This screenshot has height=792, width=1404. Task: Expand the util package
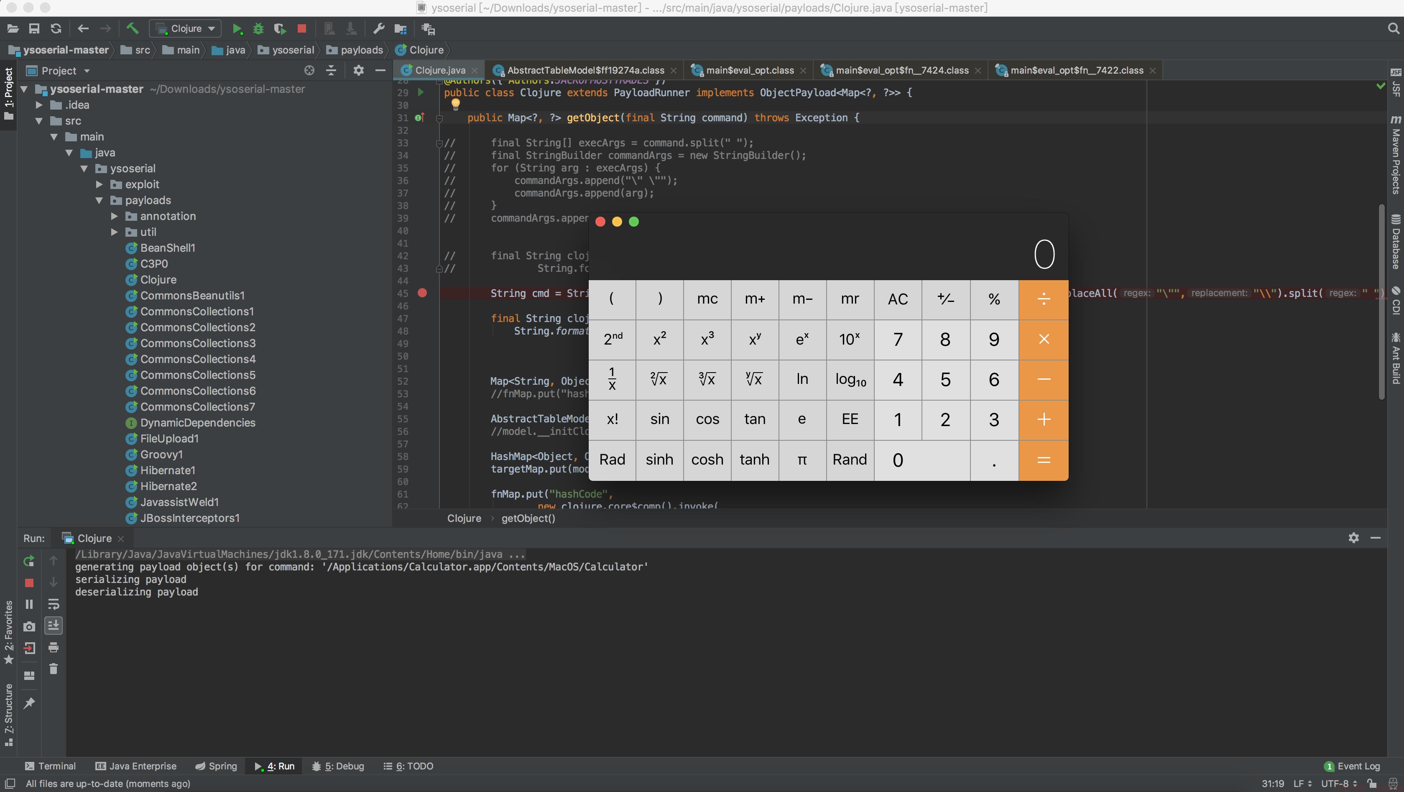(x=115, y=232)
